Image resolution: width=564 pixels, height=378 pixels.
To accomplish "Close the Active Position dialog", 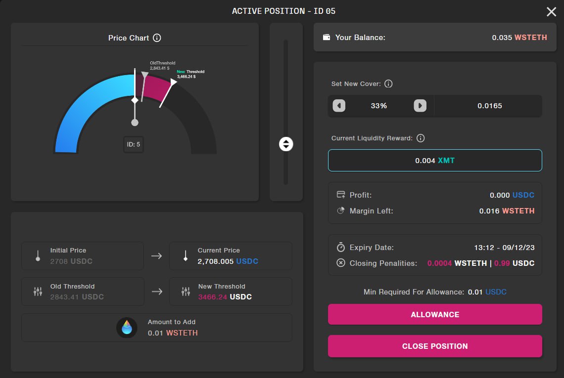I will click(x=551, y=12).
